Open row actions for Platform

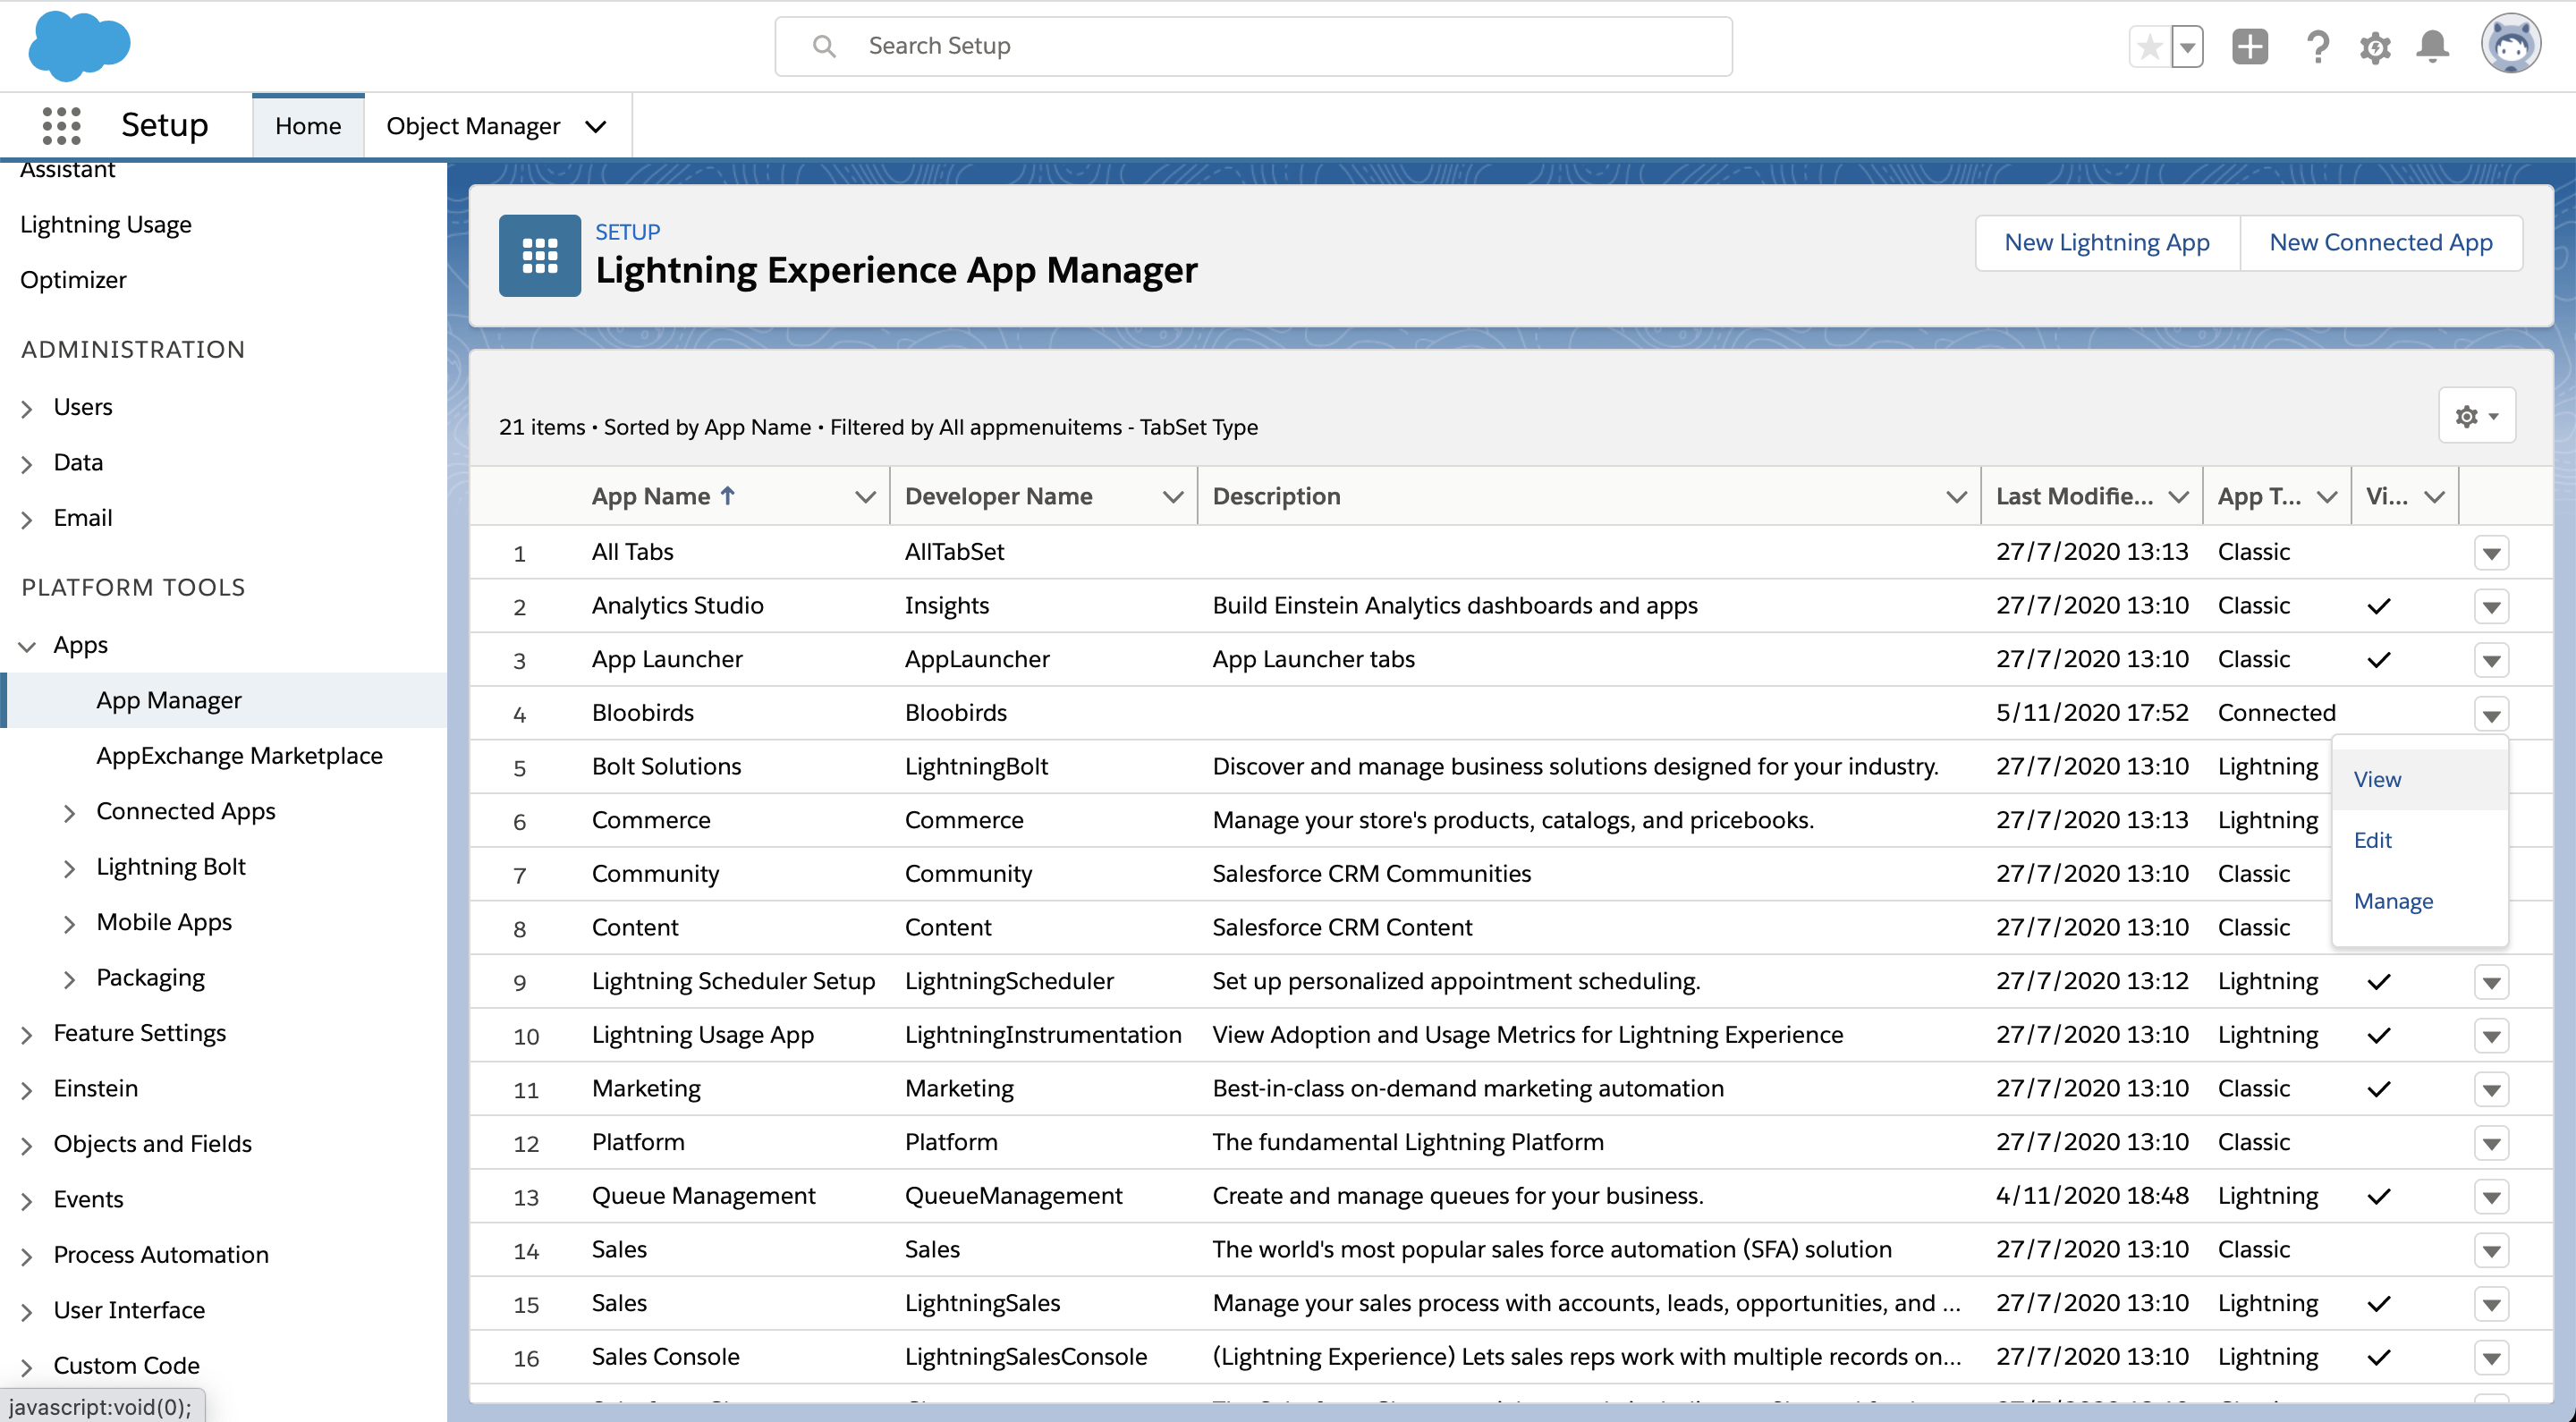pos(2491,1144)
